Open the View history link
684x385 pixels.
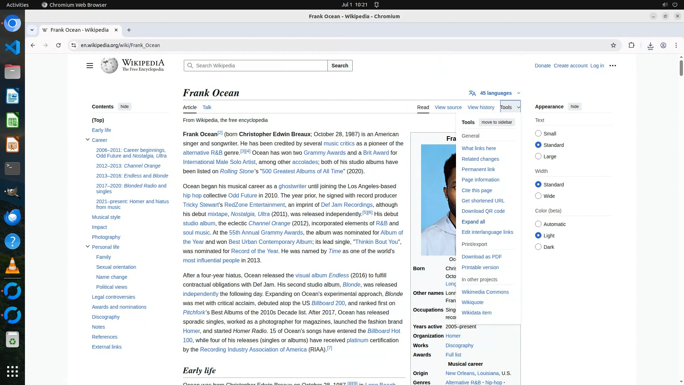point(481,107)
